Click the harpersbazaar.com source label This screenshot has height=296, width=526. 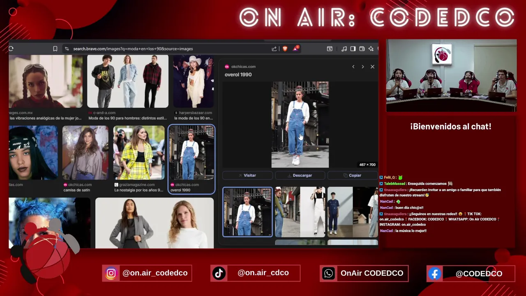coord(196,113)
